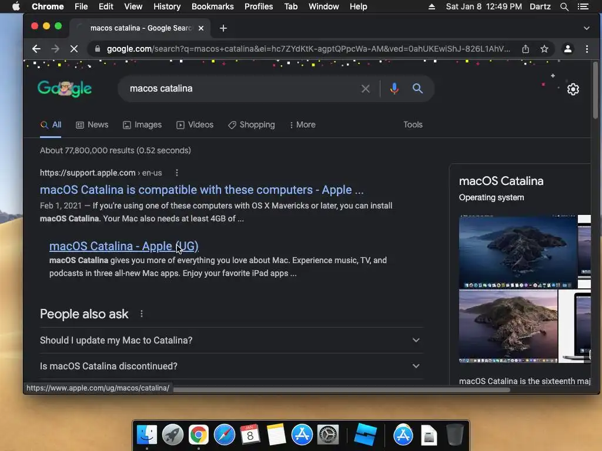Open search Tools options

413,124
